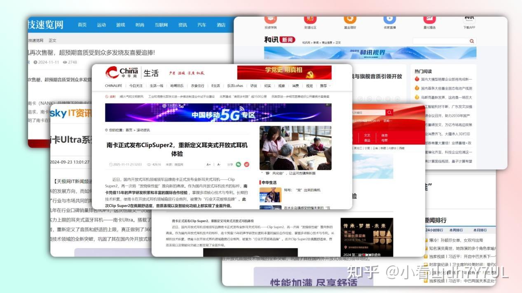Open 首页 breadcrumb link on China.com
522x293 pixels.
(x=129, y=130)
